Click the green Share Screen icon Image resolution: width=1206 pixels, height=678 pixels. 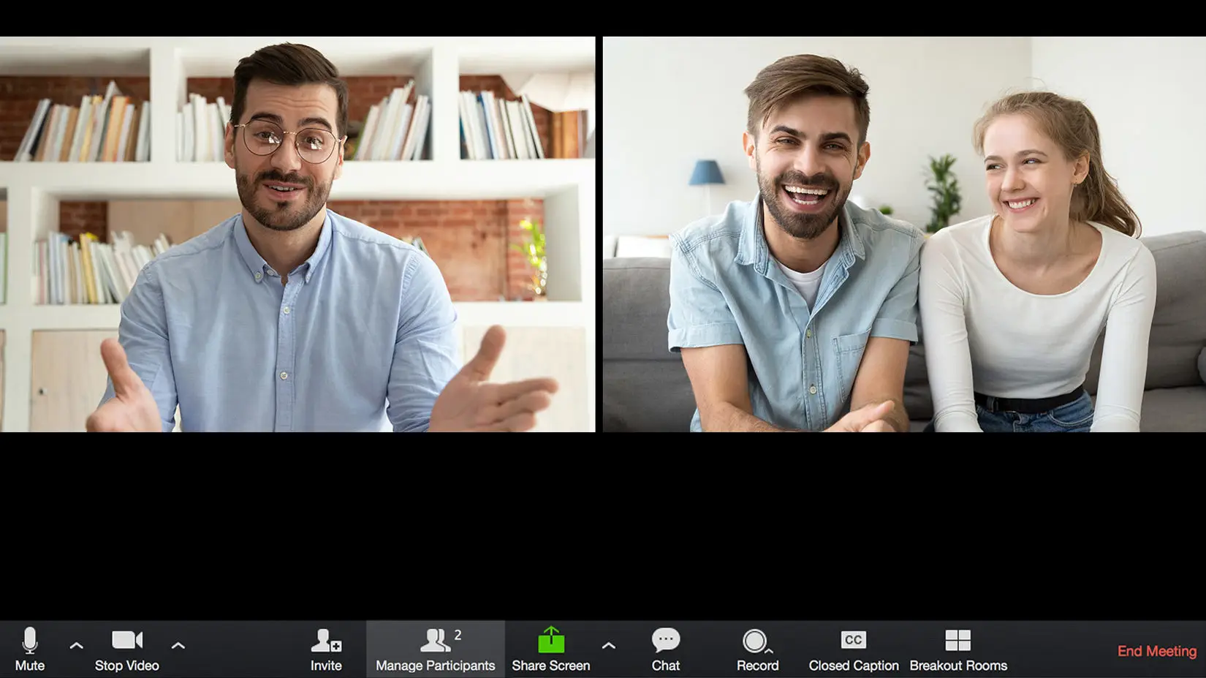(551, 640)
